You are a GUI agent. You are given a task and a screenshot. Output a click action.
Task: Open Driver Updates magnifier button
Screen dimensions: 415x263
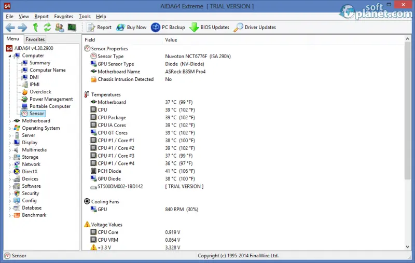(255, 27)
